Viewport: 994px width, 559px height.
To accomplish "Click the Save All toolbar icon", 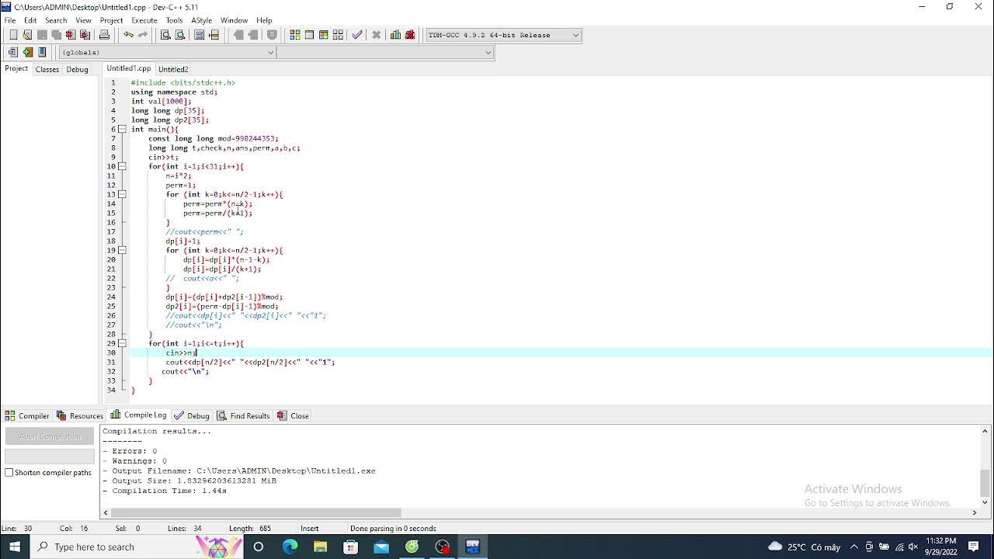I will pyautogui.click(x=56, y=35).
